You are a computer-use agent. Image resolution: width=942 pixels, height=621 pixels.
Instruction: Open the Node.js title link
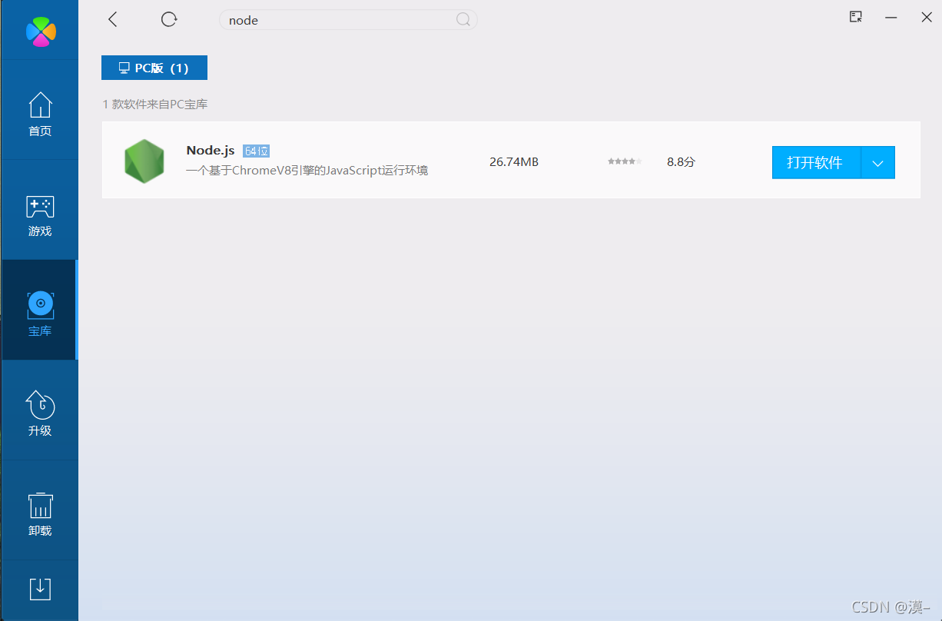[211, 151]
